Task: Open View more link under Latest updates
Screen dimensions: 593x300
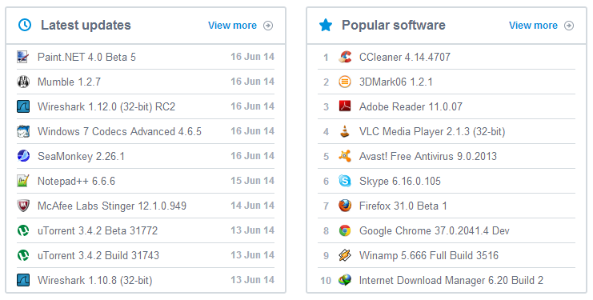Action: click(x=232, y=26)
